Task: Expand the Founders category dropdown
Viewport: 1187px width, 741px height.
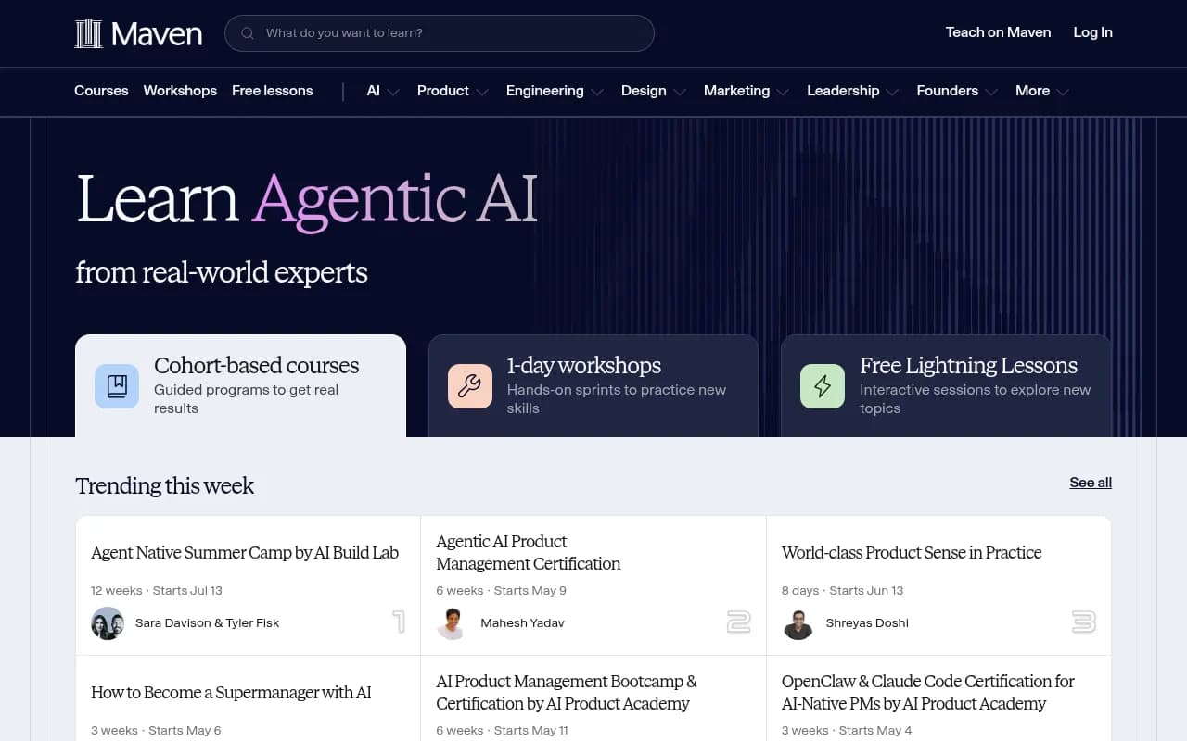Action: pos(957,91)
